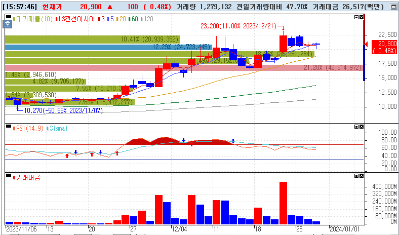Toggle the red 3-day moving average legend
Screen dimensions: 399x235
pyautogui.click(x=101, y=19)
